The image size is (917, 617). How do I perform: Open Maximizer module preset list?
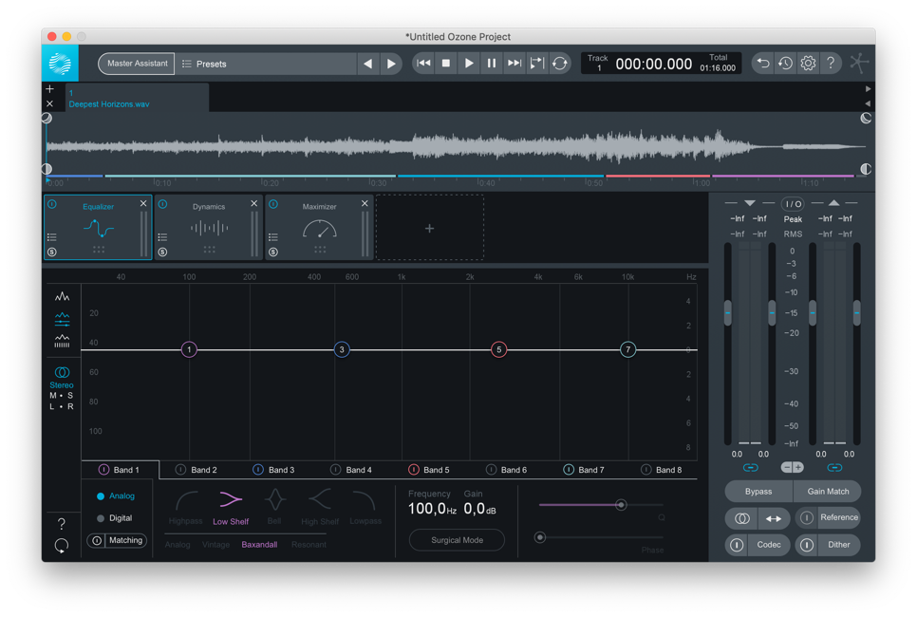pyautogui.click(x=273, y=237)
